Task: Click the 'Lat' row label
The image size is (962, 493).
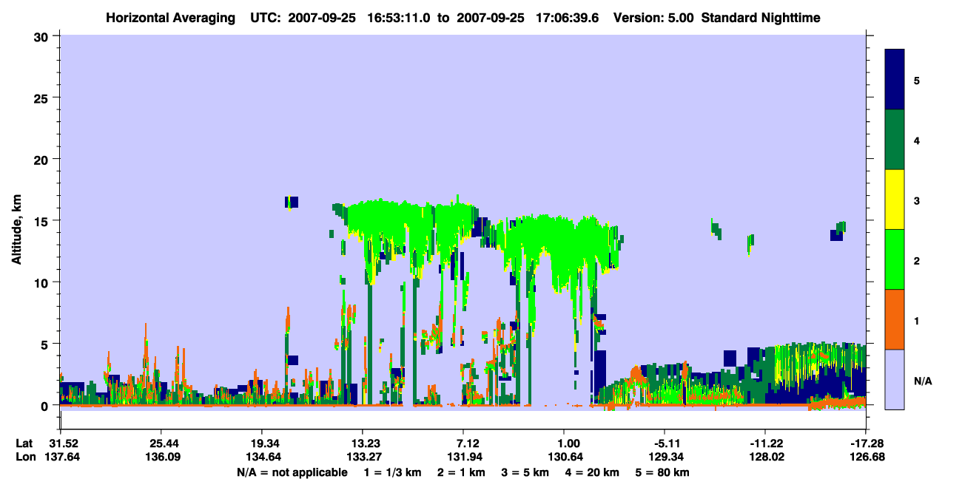Action: 24,443
